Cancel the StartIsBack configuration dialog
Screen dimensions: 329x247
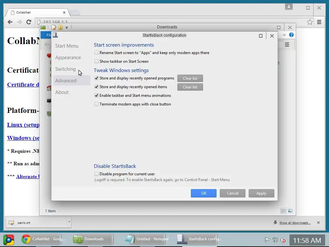pos(233,193)
